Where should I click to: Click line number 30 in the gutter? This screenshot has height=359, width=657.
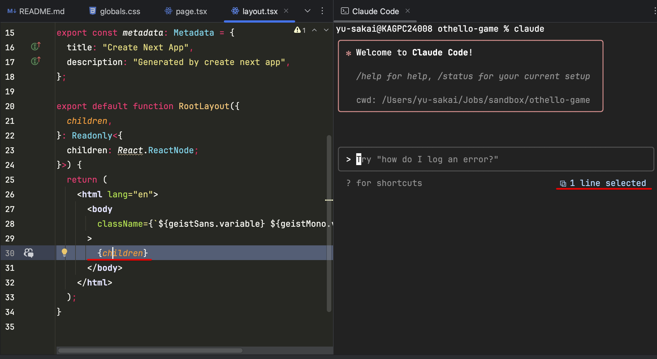tap(9, 253)
